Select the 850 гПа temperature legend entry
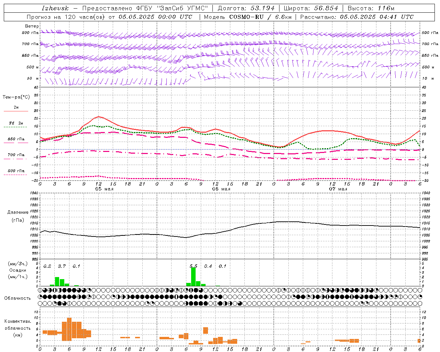This screenshot has width=440, height=352. pyautogui.click(x=16, y=139)
